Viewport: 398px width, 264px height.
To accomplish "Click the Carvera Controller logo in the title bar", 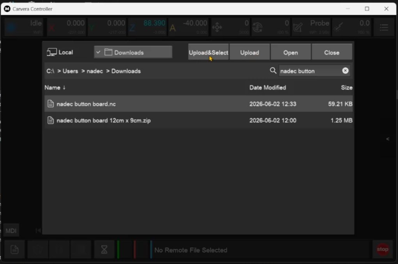I will pos(7,9).
